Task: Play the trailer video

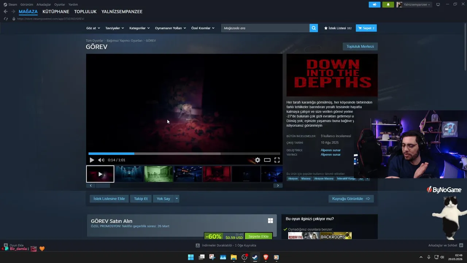Action: [x=92, y=160]
